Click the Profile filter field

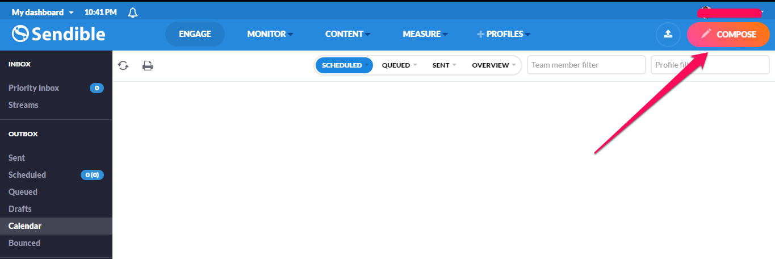tap(710, 65)
